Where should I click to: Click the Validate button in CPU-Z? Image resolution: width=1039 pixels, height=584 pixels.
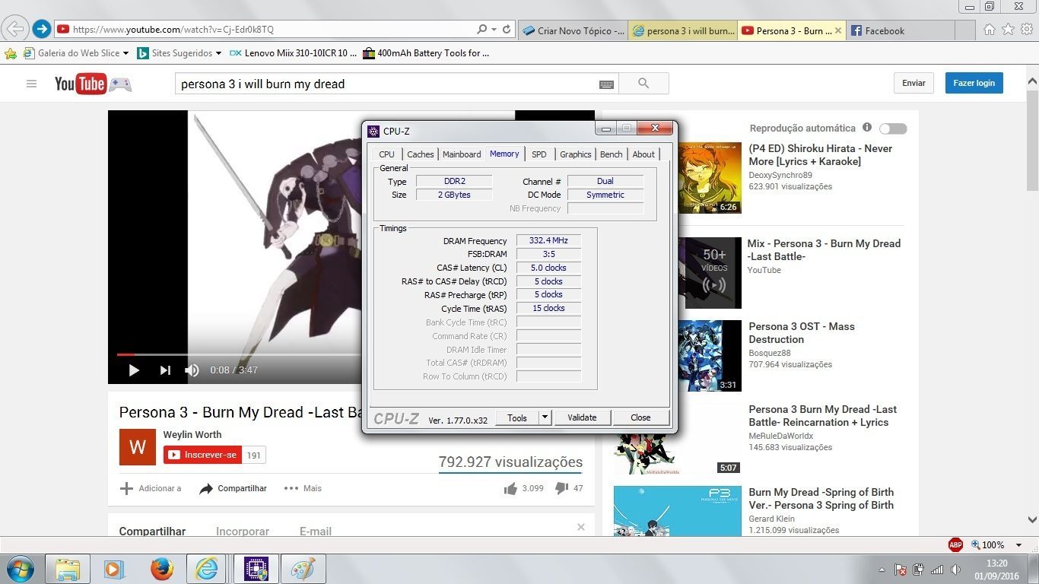582,417
